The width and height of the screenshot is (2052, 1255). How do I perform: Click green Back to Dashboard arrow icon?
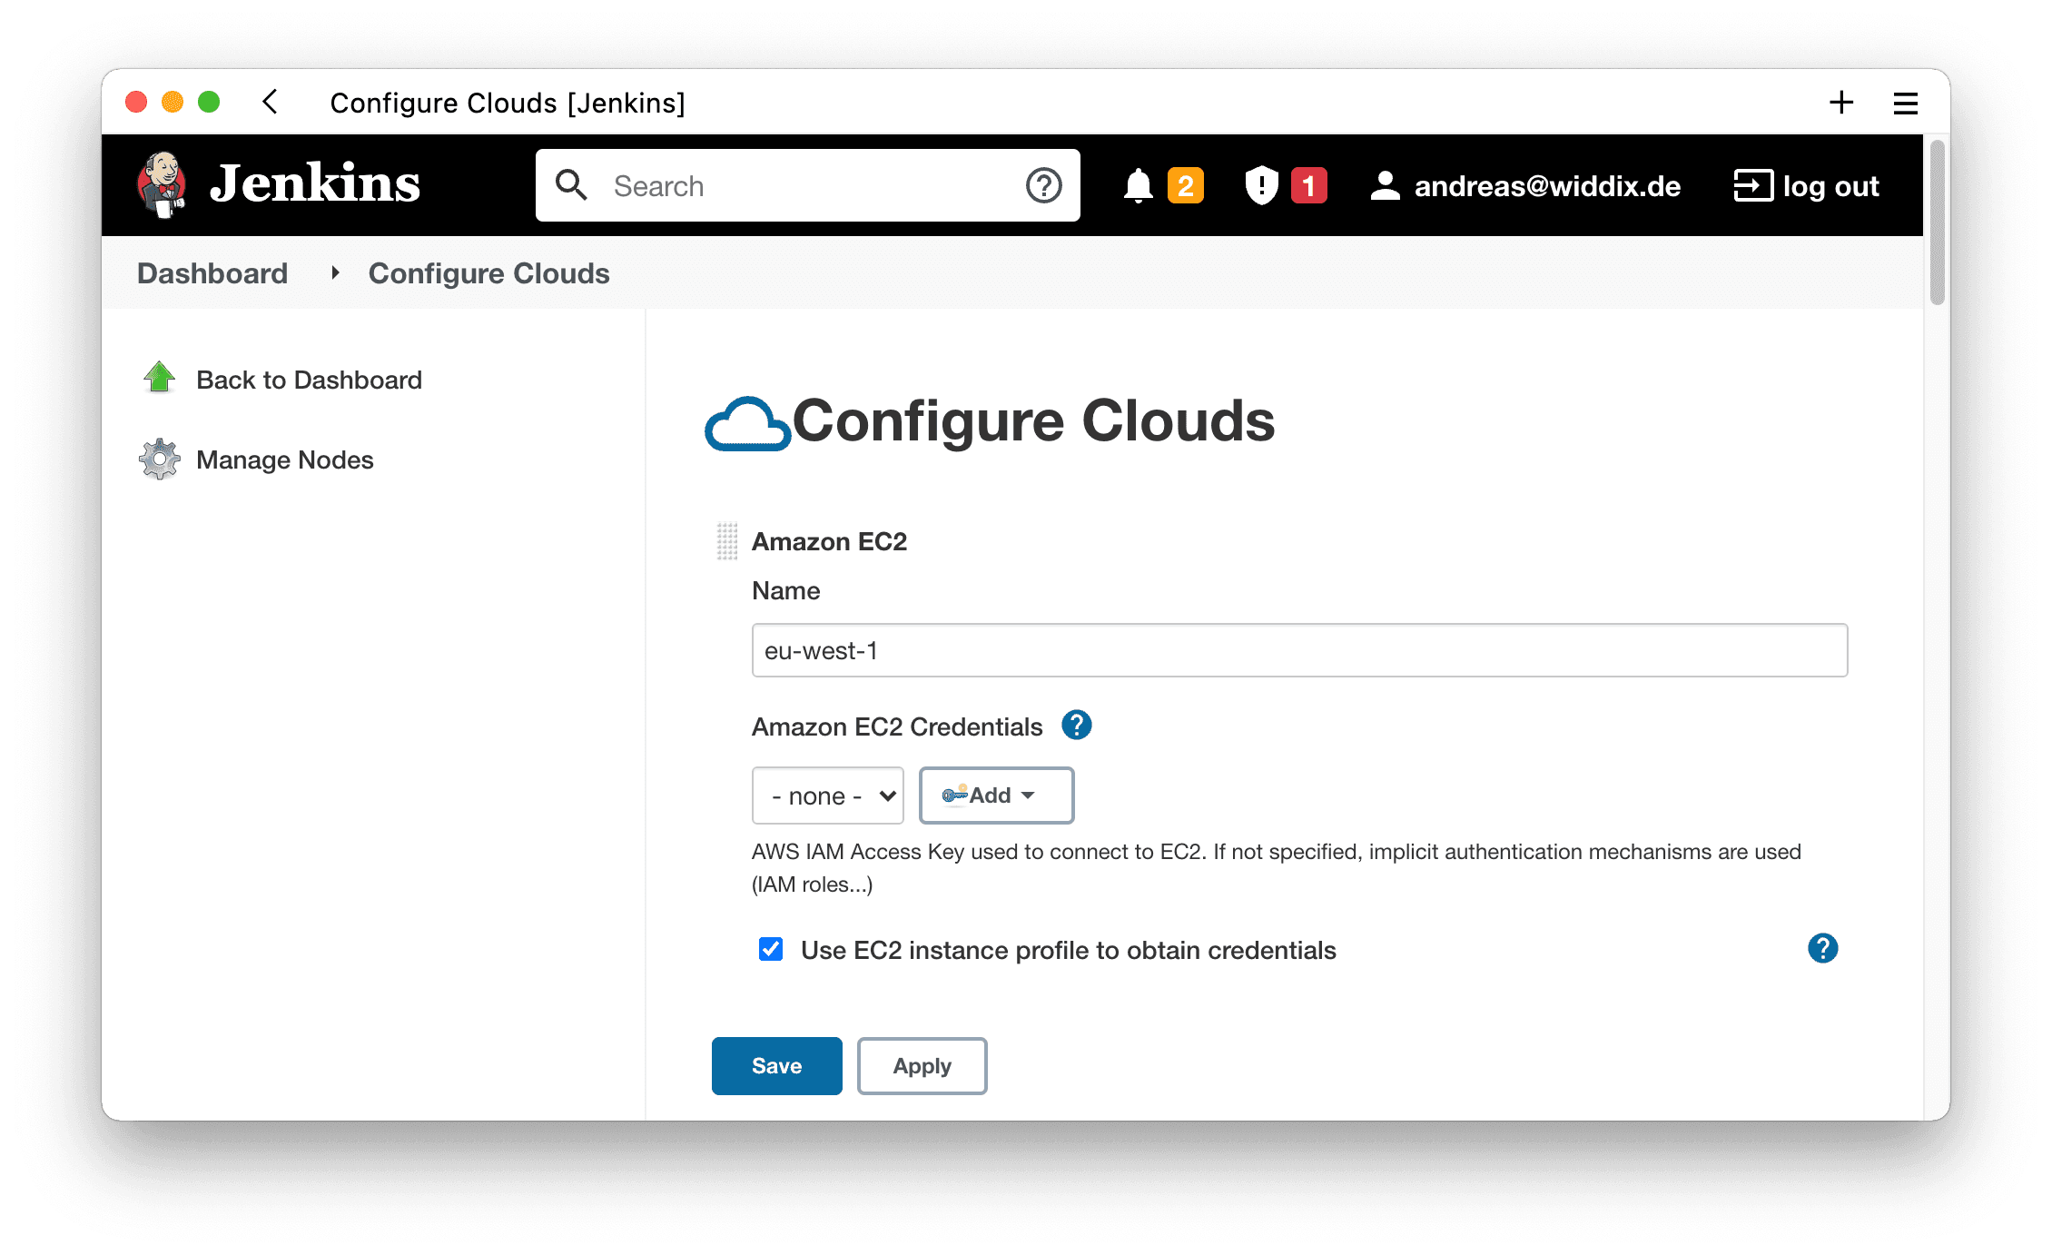[x=160, y=378]
